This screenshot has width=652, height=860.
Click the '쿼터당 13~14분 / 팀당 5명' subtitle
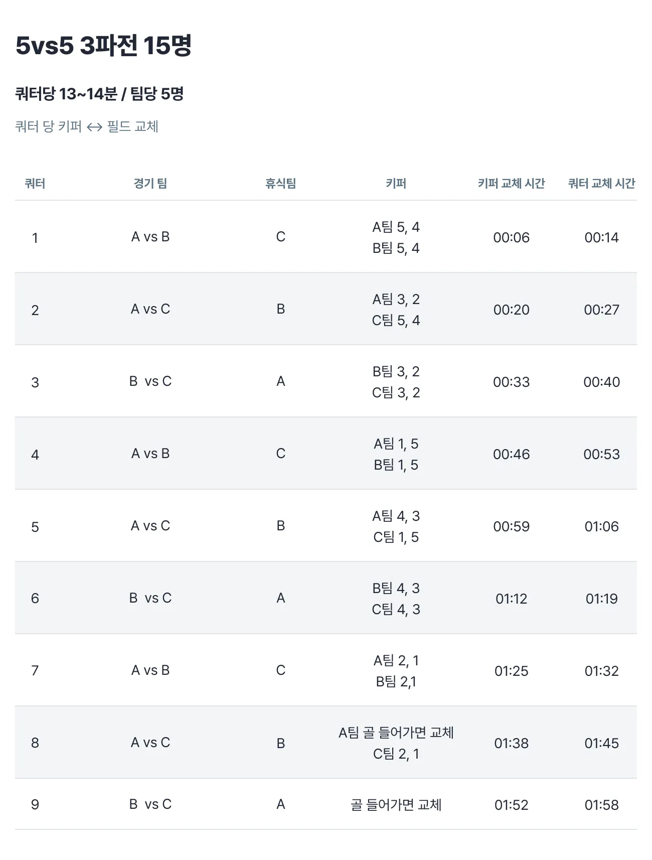(x=99, y=94)
